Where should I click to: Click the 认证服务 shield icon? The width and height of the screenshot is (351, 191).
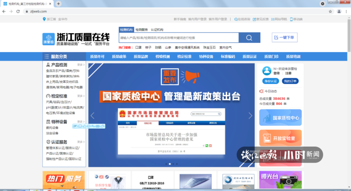coord(48,142)
